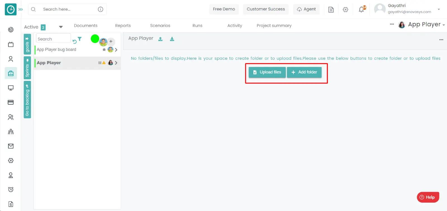Open more options ellipsis beside App Player title
The height and width of the screenshot is (211, 447).
(x=392, y=24)
